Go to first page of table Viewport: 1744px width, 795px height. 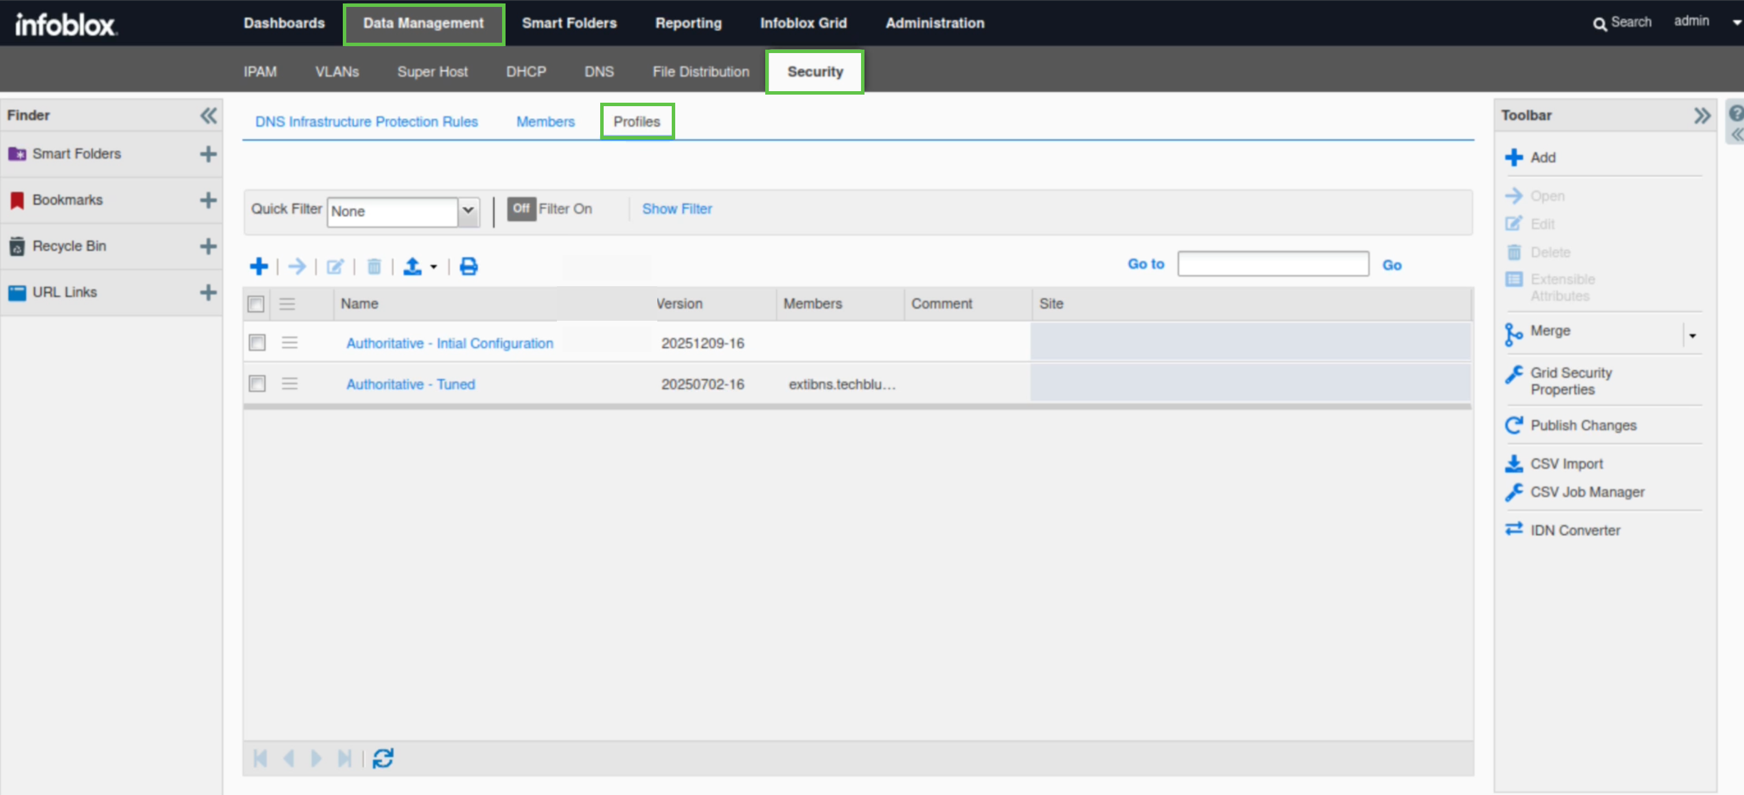pyautogui.click(x=260, y=759)
